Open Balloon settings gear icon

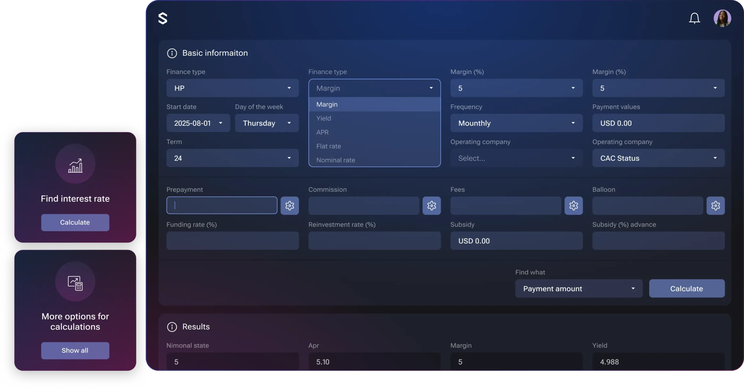point(716,205)
